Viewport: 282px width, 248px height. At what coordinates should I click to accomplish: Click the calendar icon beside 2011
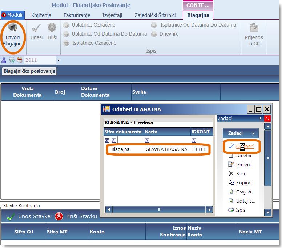click(20, 60)
